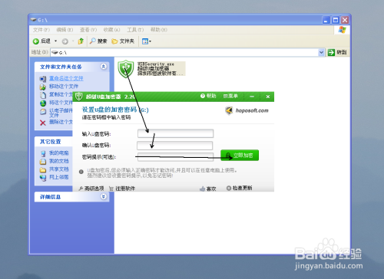
Task: Open 我的电脑 from Other Places
Action: click(x=58, y=153)
